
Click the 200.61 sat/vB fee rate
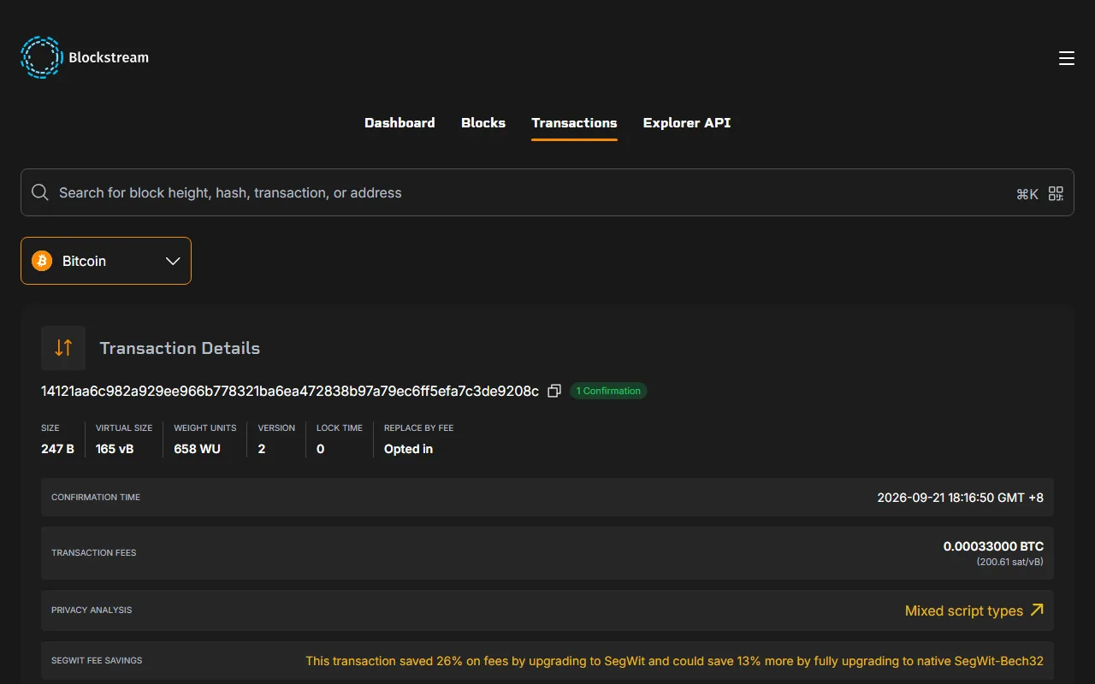coord(1010,562)
